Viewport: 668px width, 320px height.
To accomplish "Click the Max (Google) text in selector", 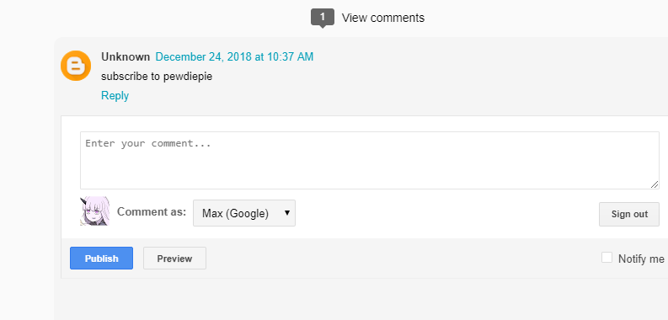I will [235, 214].
